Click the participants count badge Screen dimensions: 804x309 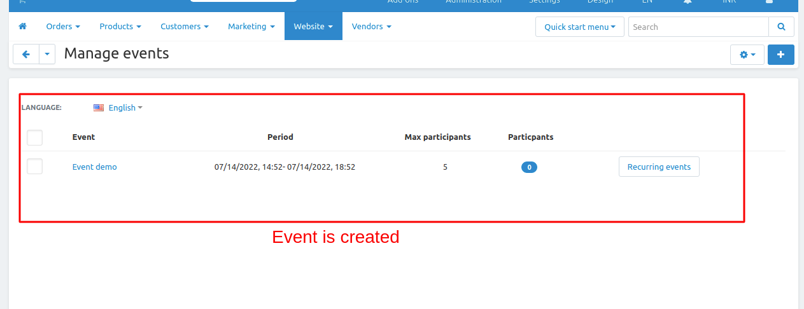529,167
